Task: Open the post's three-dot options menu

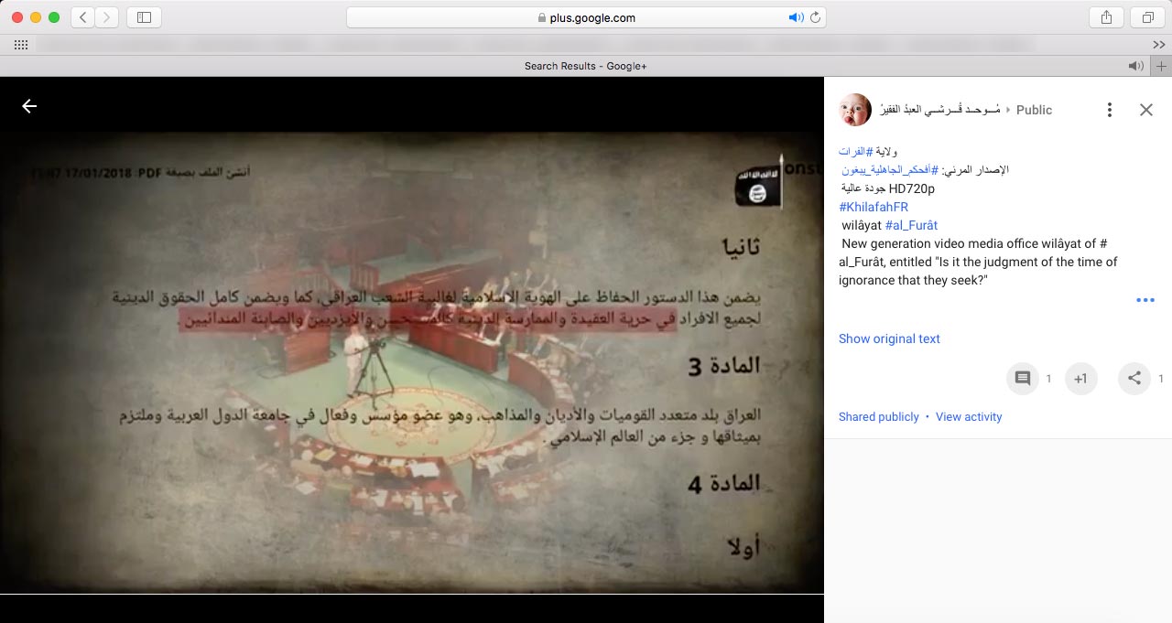Action: click(x=1109, y=110)
